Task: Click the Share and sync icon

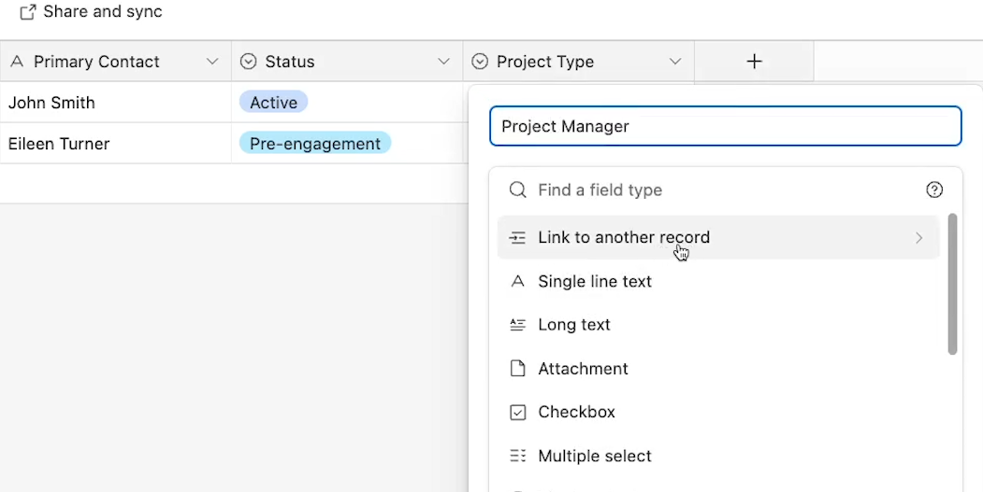Action: (x=27, y=12)
